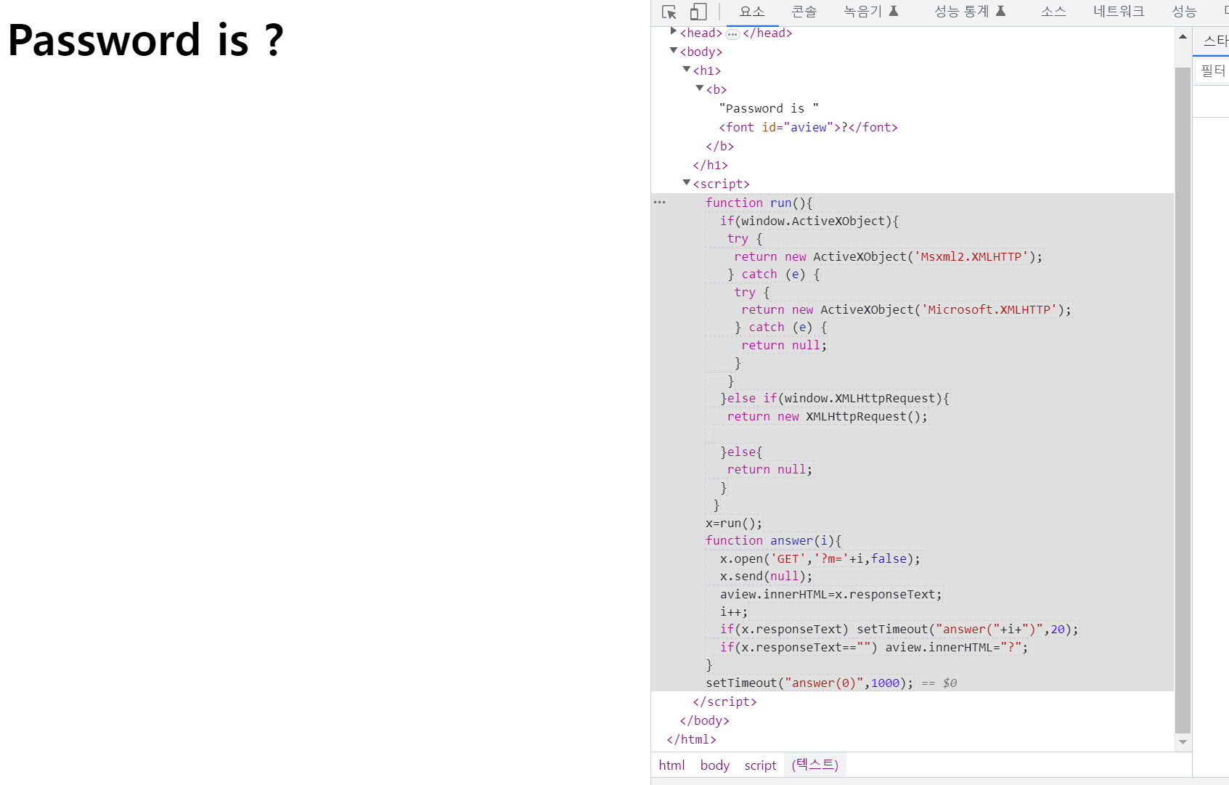Image resolution: width=1229 pixels, height=785 pixels.
Task: Click the ellipsis badge inside head tag
Action: tap(732, 34)
